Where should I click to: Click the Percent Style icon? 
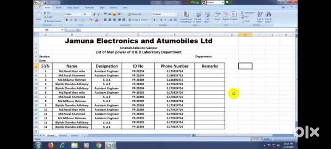click(161, 20)
